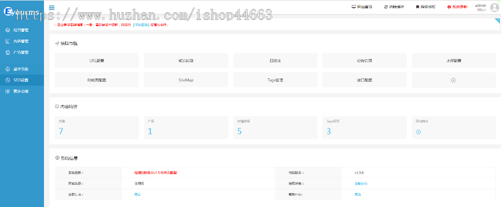Open the 回收站 shortcut
The image size is (501, 207).
coord(275,60)
